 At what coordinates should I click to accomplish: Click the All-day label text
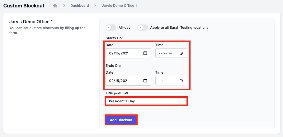124,28
